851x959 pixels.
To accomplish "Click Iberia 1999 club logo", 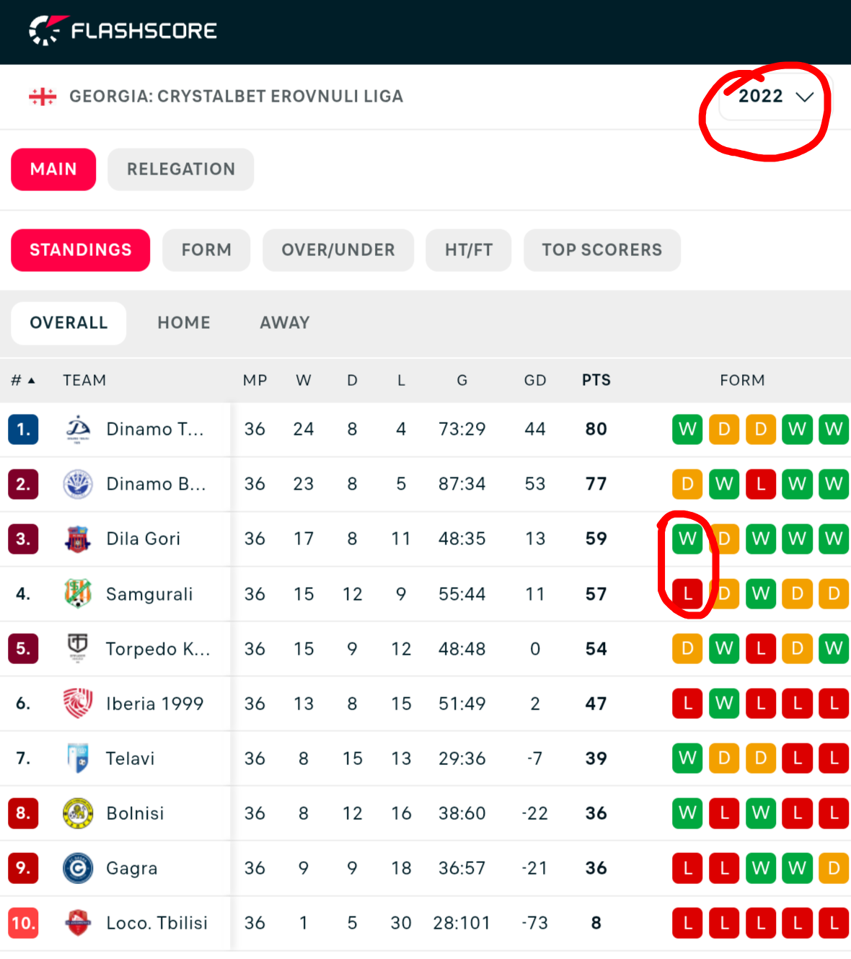I will [x=78, y=703].
